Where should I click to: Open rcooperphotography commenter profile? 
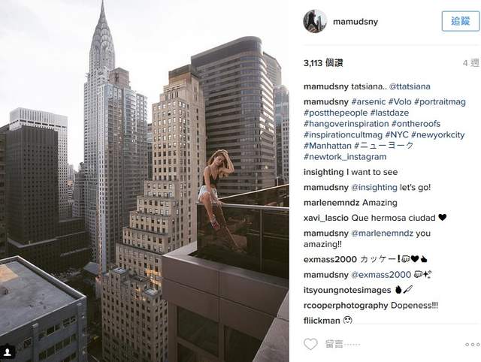click(346, 306)
